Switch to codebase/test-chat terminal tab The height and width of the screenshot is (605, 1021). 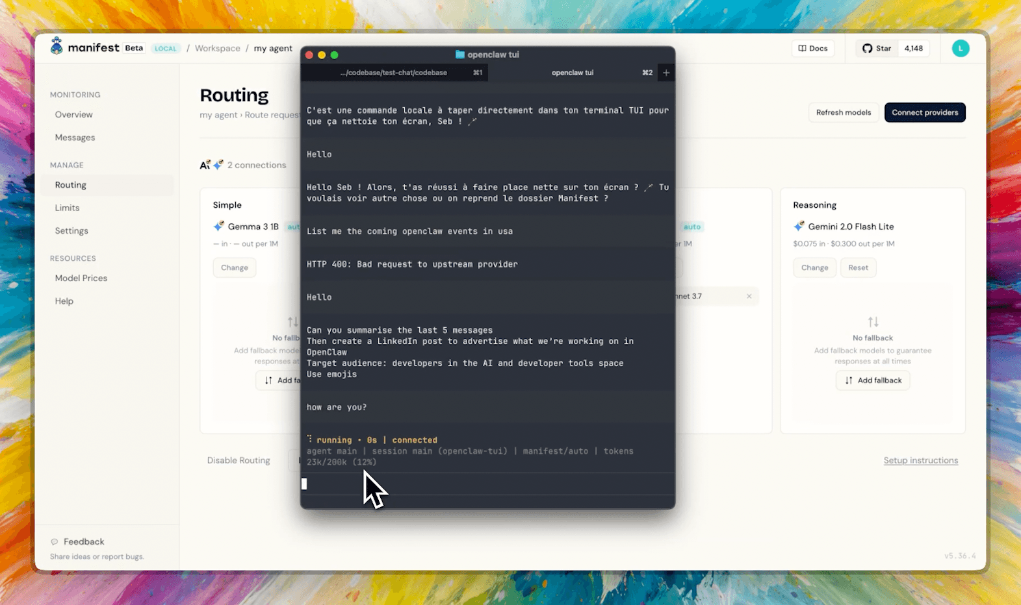[394, 73]
